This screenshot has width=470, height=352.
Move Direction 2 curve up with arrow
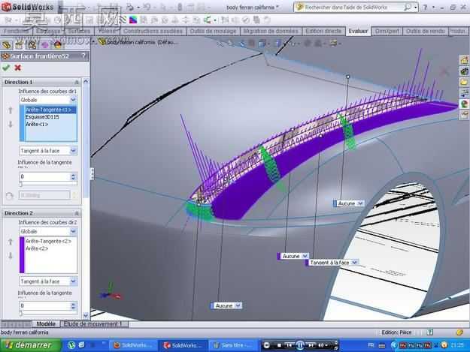11,242
